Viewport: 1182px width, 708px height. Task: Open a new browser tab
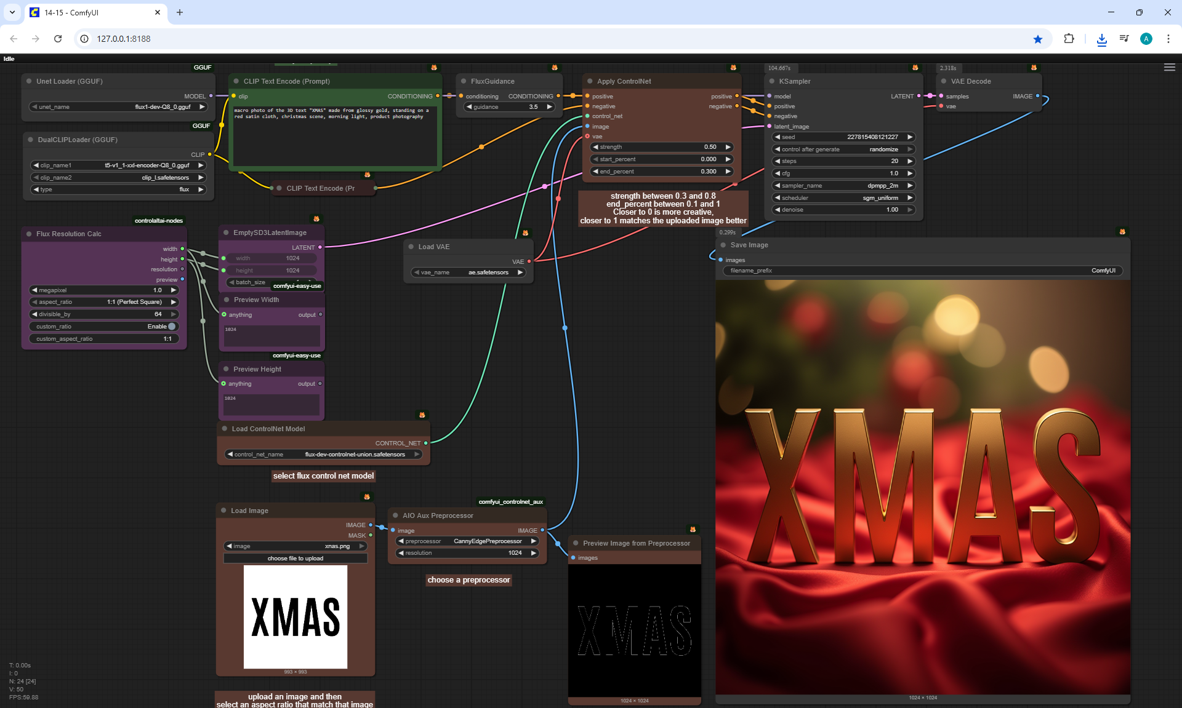[180, 12]
